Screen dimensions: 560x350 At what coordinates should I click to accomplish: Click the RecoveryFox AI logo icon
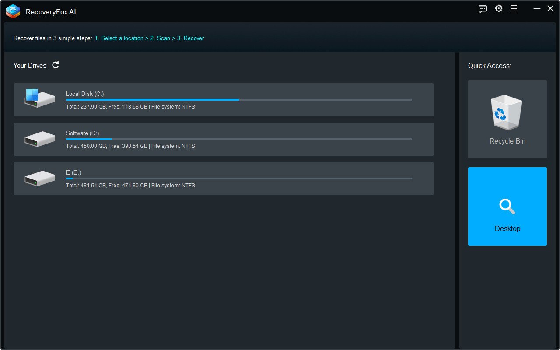click(13, 11)
